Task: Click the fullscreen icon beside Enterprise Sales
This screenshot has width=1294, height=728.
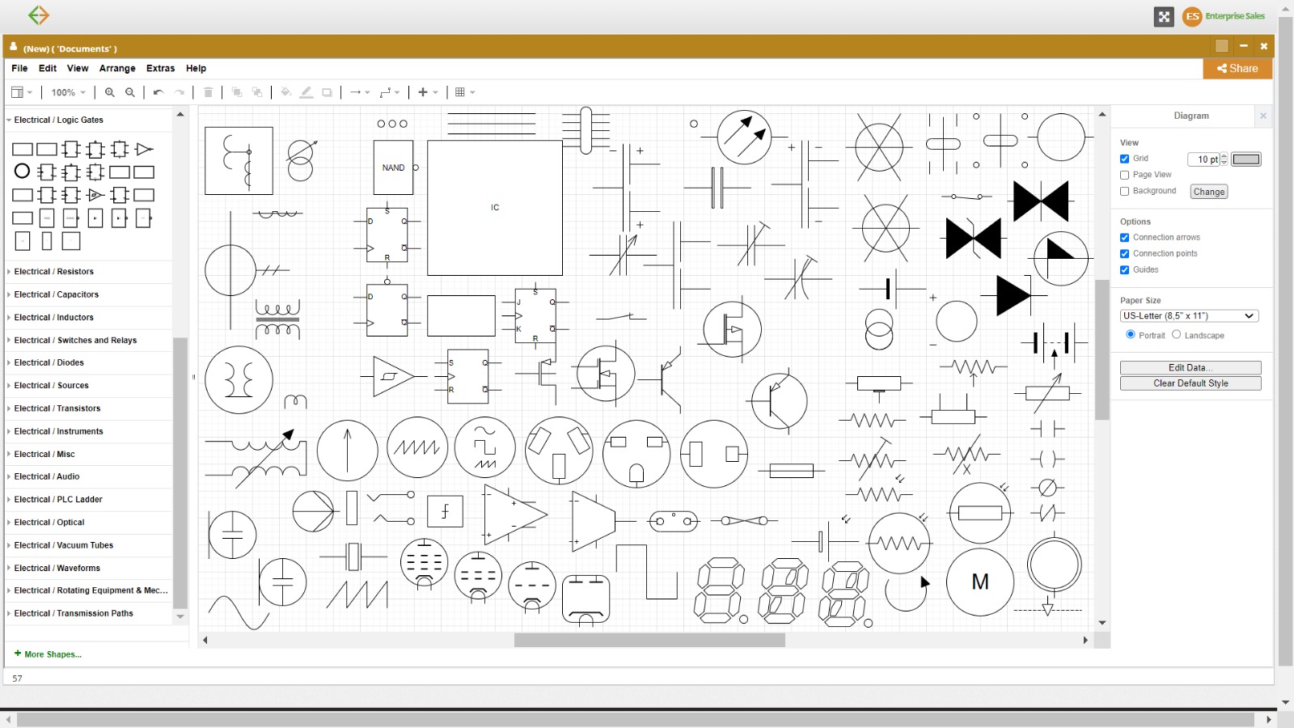Action: [x=1164, y=16]
